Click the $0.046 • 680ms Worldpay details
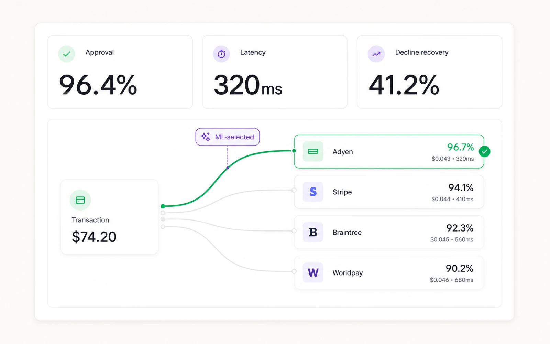550x344 pixels. pyautogui.click(x=451, y=280)
